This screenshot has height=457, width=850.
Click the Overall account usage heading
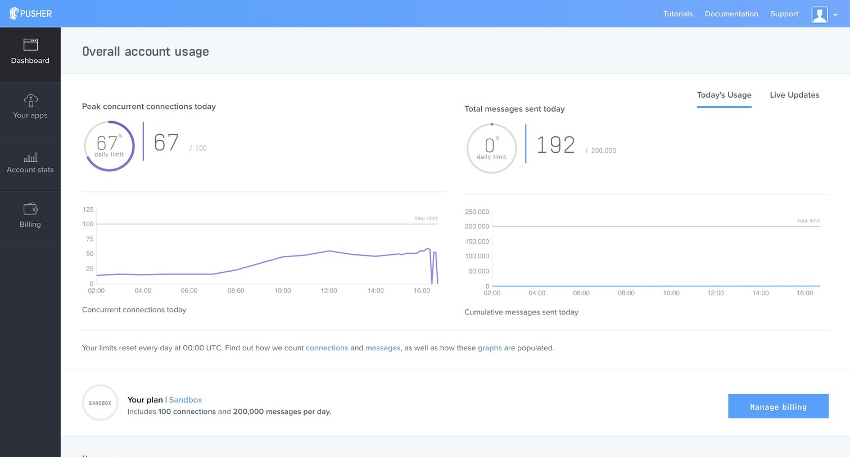(x=146, y=52)
